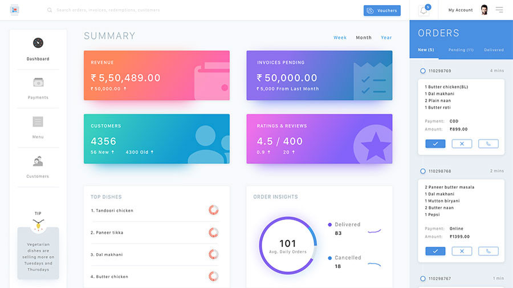Switch to the Pending (11) orders tab
Screen dimensions: 513x288
coord(461,50)
